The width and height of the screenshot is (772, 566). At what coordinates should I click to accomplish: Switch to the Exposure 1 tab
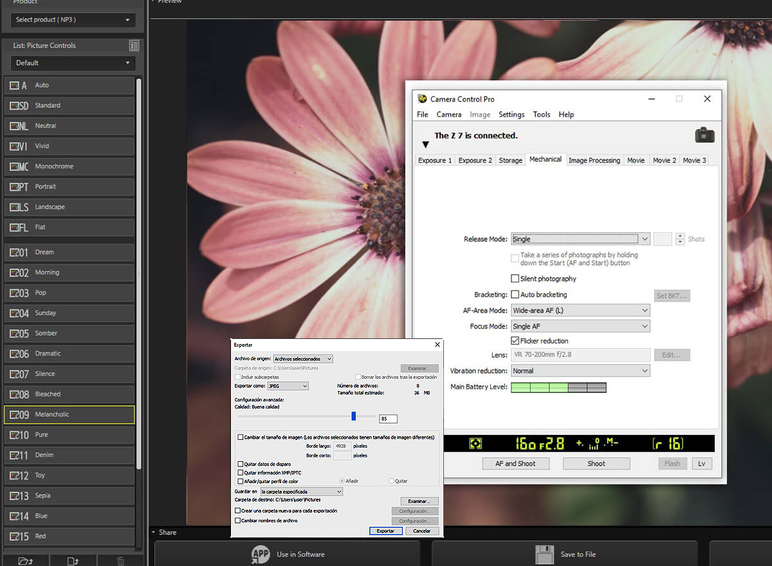[435, 161]
